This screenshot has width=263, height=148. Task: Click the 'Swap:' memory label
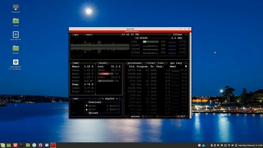[76, 84]
